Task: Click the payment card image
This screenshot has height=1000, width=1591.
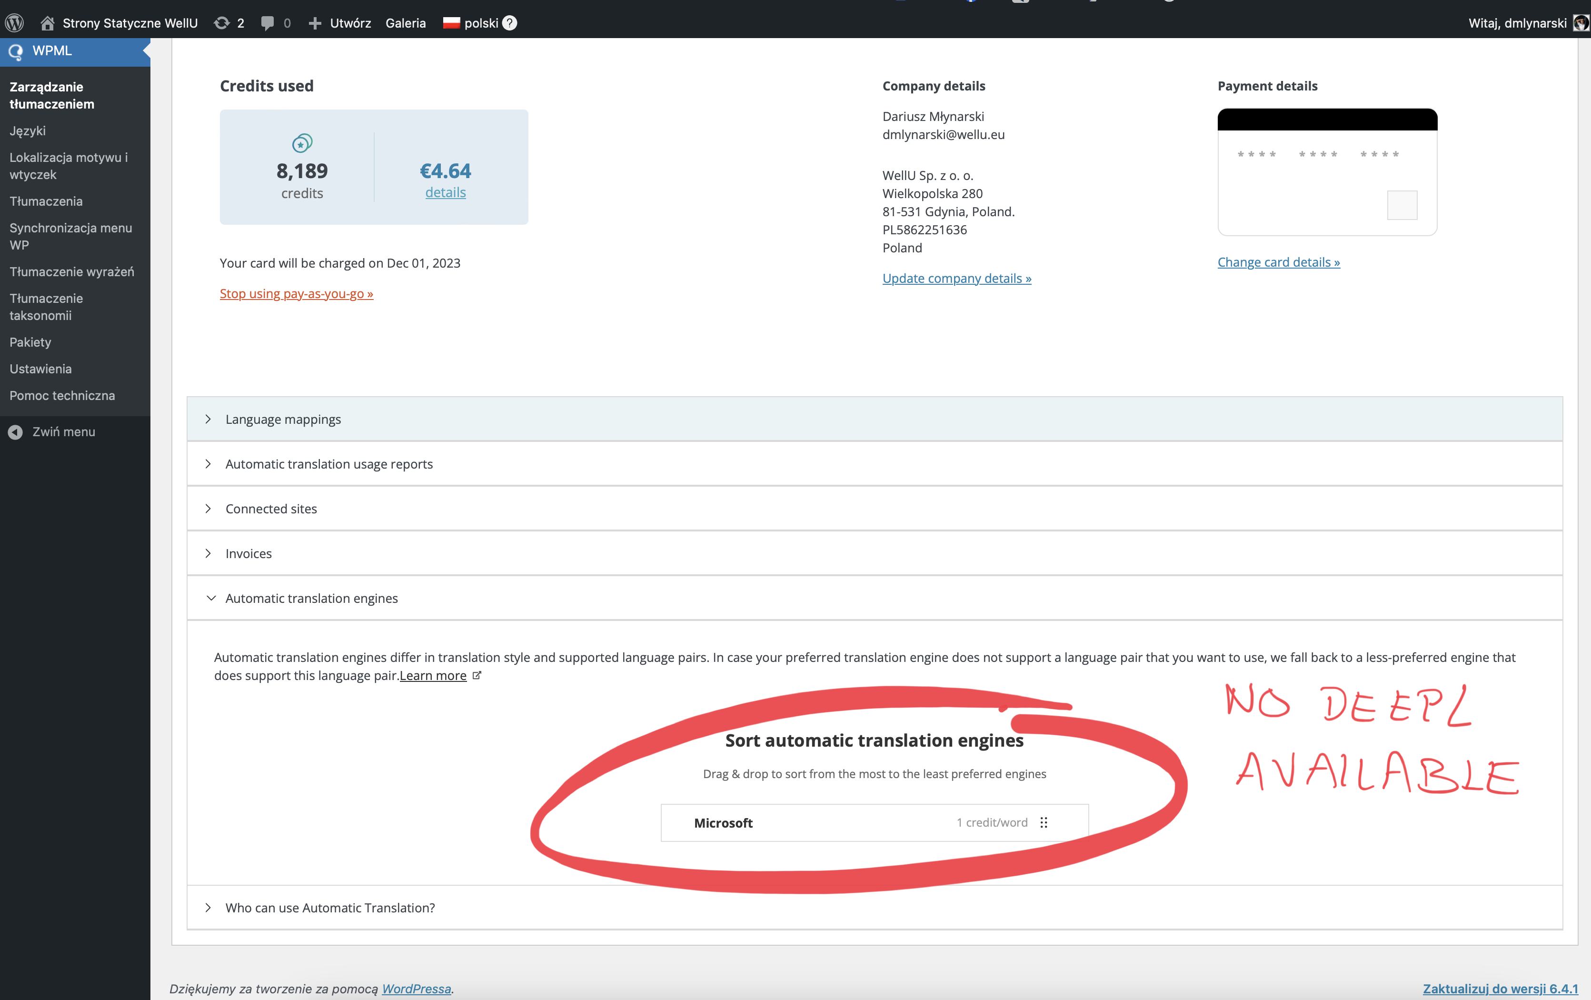Action: (1327, 172)
